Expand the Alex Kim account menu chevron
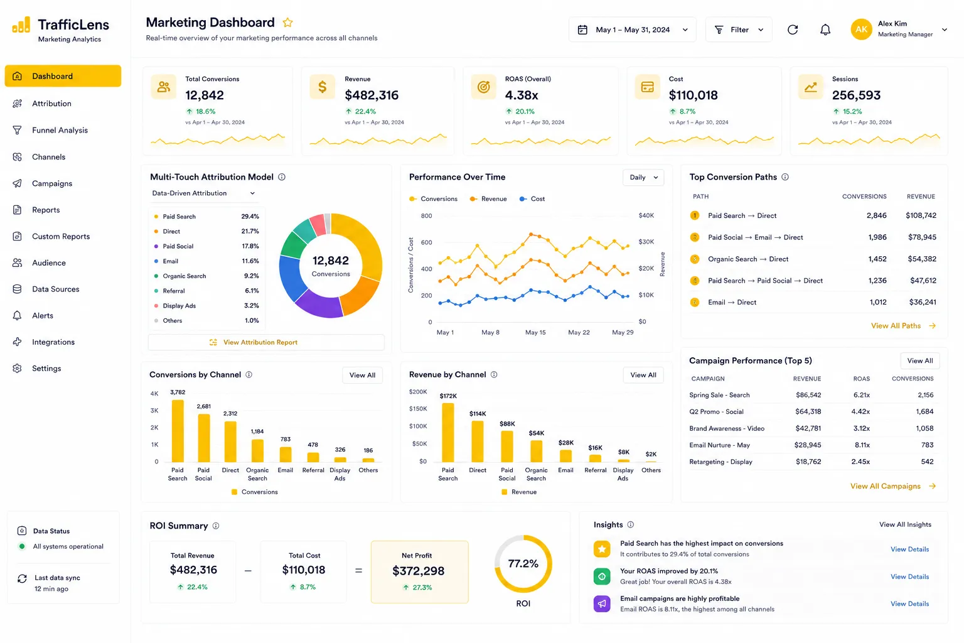 click(x=945, y=30)
